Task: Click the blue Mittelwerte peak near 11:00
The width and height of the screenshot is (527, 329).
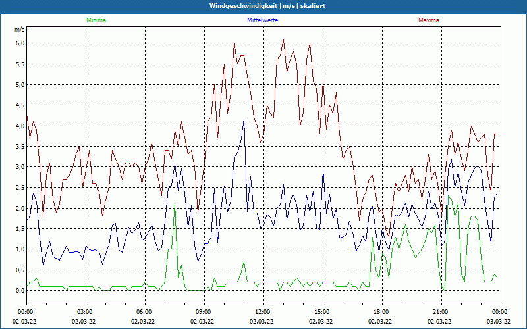Action: tap(244, 119)
